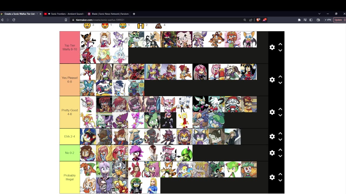The image size is (346, 194).
Task: Bookmark this page icon
Action: [x=66, y=20]
